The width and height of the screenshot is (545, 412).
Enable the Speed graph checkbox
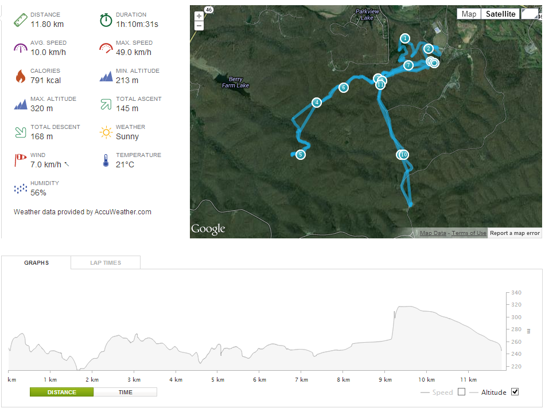(x=461, y=392)
